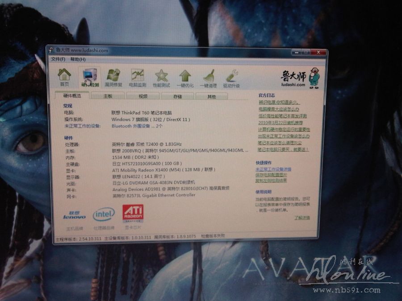Click the Analog Devices AD1981 sound card text
This screenshot has height=301, width=402.
coord(171,189)
